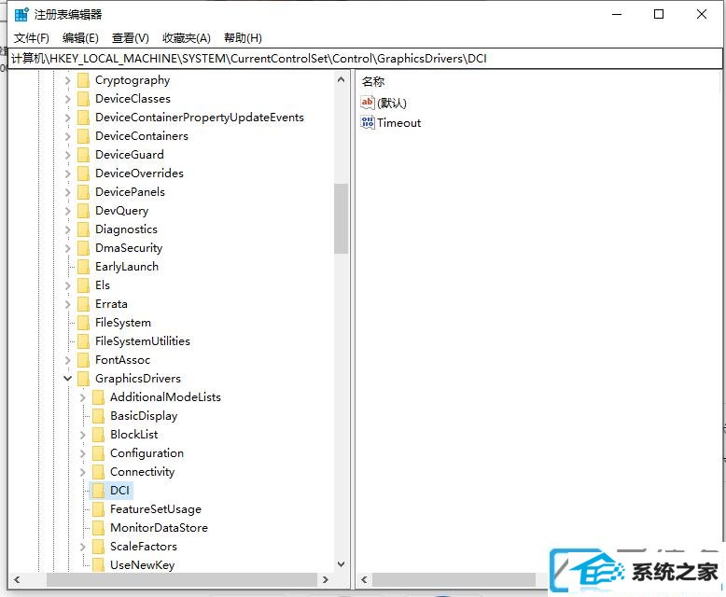The image size is (726, 597).
Task: Click the tree pane scroll left arrow
Action: tap(17, 579)
